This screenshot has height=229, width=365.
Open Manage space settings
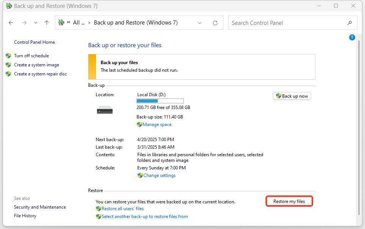(156, 124)
